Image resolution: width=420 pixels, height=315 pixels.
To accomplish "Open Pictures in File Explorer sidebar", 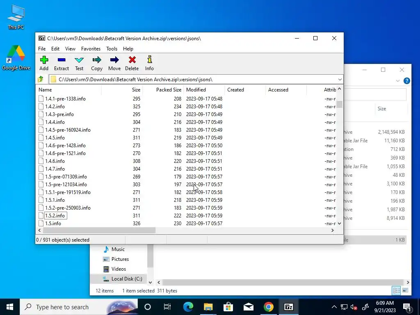I will (x=120, y=259).
